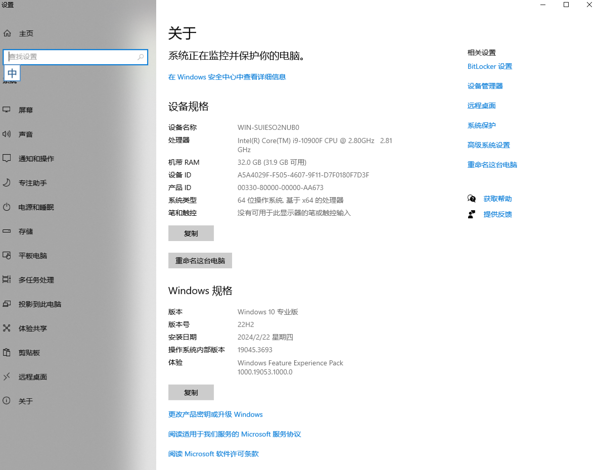Open 多任务处理 settings

36,280
